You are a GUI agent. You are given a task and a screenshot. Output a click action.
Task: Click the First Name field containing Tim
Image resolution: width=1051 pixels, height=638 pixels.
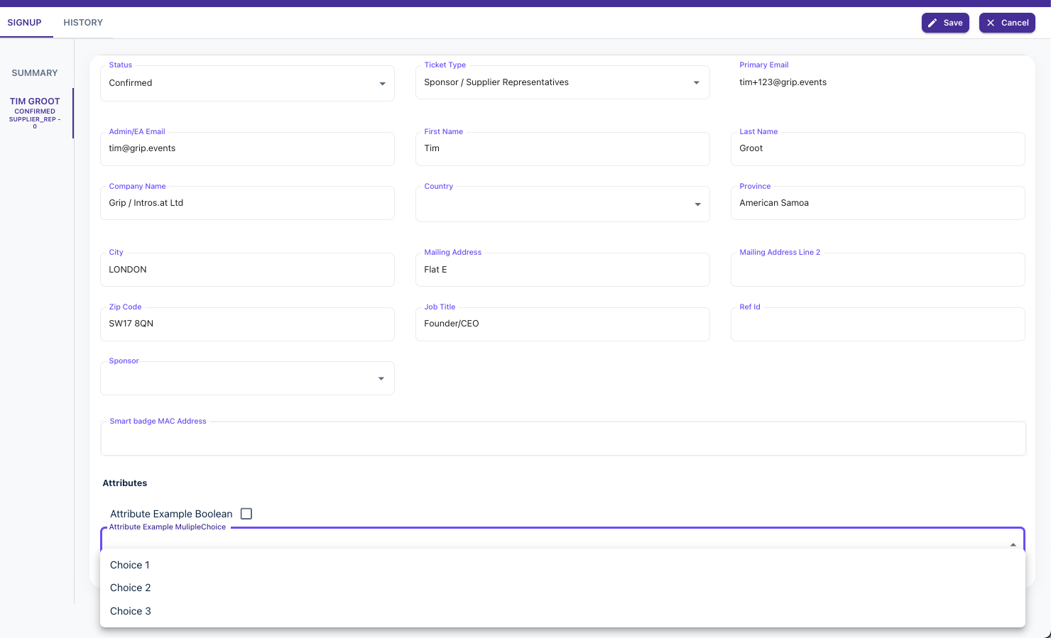[562, 149]
